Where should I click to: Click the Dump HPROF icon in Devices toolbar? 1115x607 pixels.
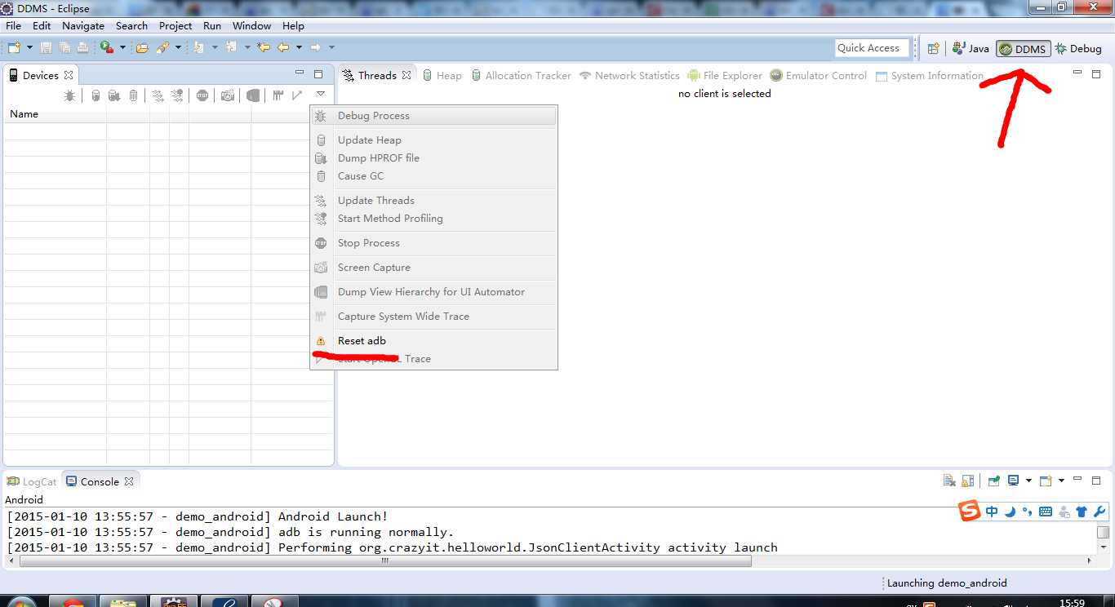(x=114, y=95)
